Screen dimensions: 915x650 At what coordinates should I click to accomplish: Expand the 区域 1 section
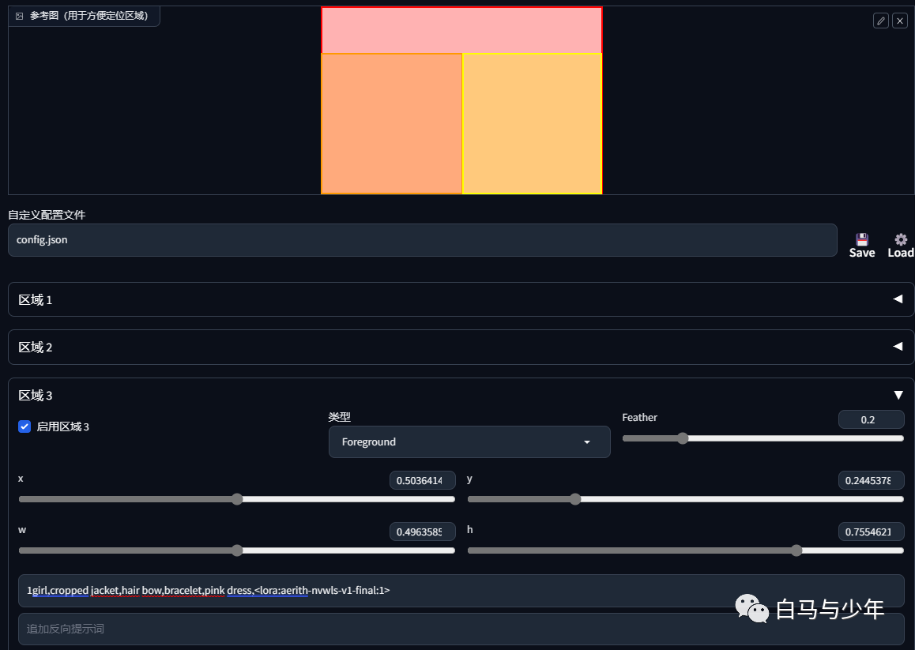pyautogui.click(x=461, y=299)
